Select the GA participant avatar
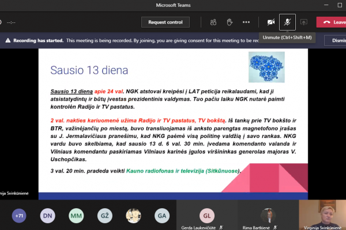This screenshot has height=230, width=346. tap(162, 216)
